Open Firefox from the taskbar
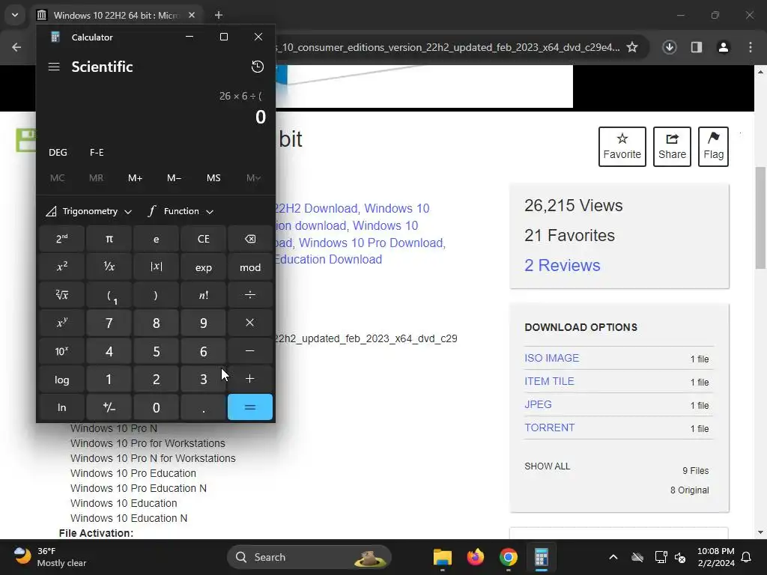This screenshot has height=575, width=767. (475, 557)
